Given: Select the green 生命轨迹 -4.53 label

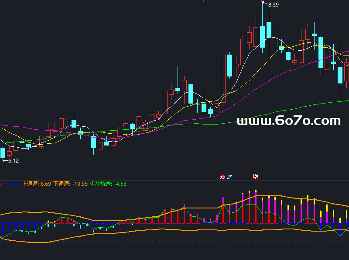Looking at the screenshot, I should [108, 184].
